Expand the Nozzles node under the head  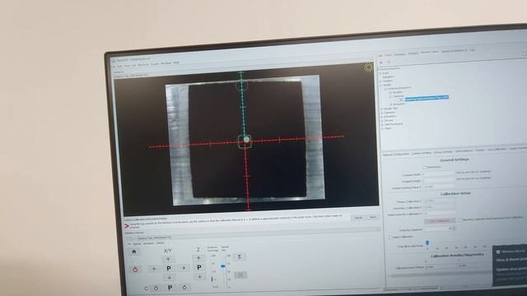[x=390, y=93]
